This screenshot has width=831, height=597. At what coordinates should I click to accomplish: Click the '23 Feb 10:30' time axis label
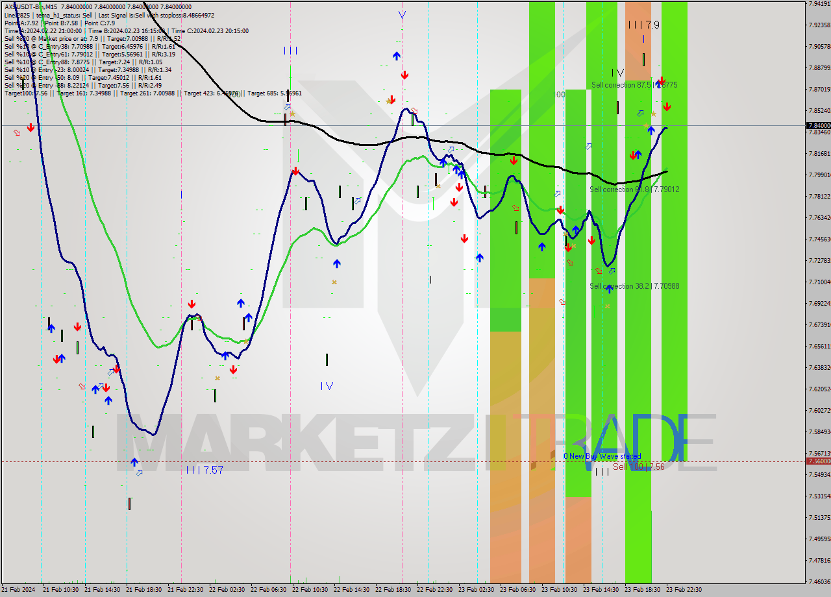tap(559, 590)
